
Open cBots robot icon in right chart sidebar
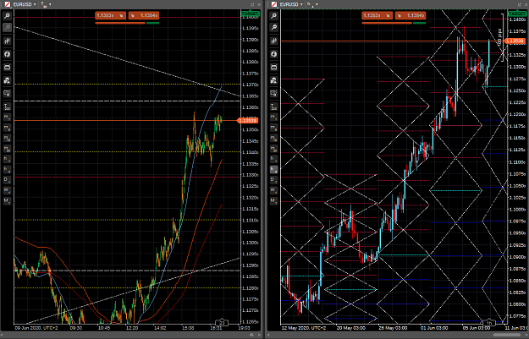(274, 80)
